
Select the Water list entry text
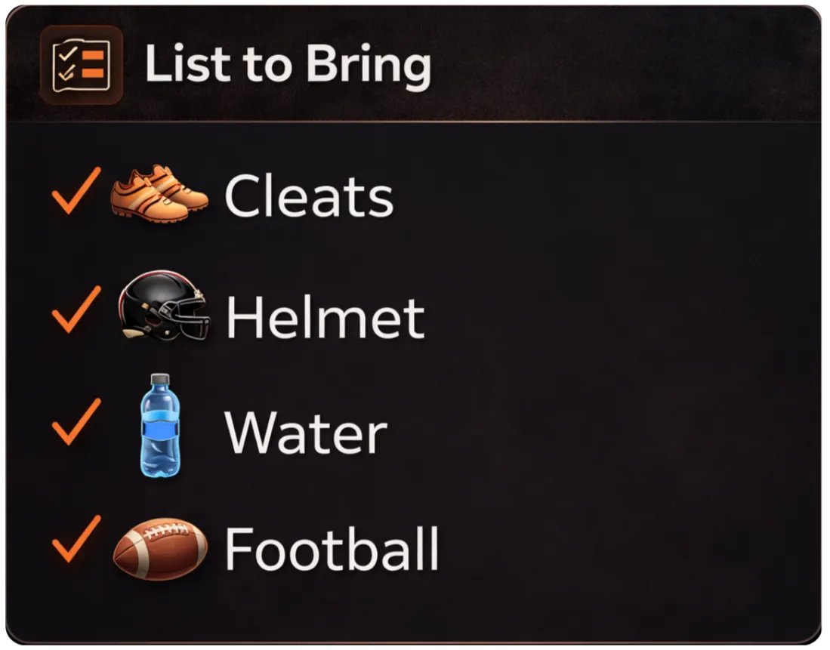(x=306, y=433)
